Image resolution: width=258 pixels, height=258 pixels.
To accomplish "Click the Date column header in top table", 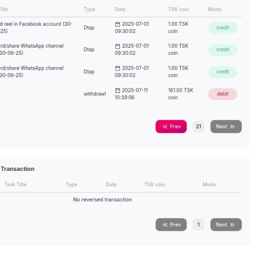I will (120, 9).
